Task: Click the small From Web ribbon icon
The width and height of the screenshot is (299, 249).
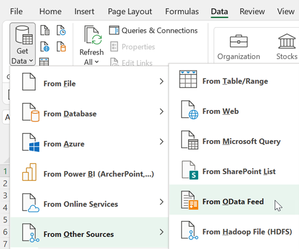Action: tap(45, 47)
